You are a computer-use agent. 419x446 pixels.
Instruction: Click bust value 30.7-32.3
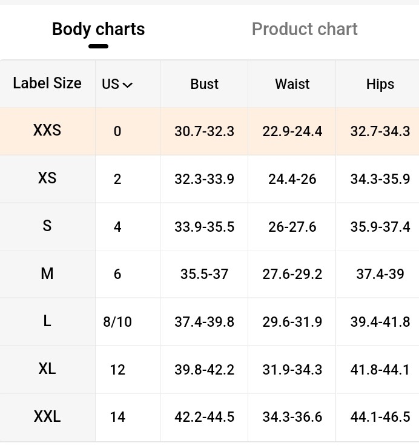(205, 131)
